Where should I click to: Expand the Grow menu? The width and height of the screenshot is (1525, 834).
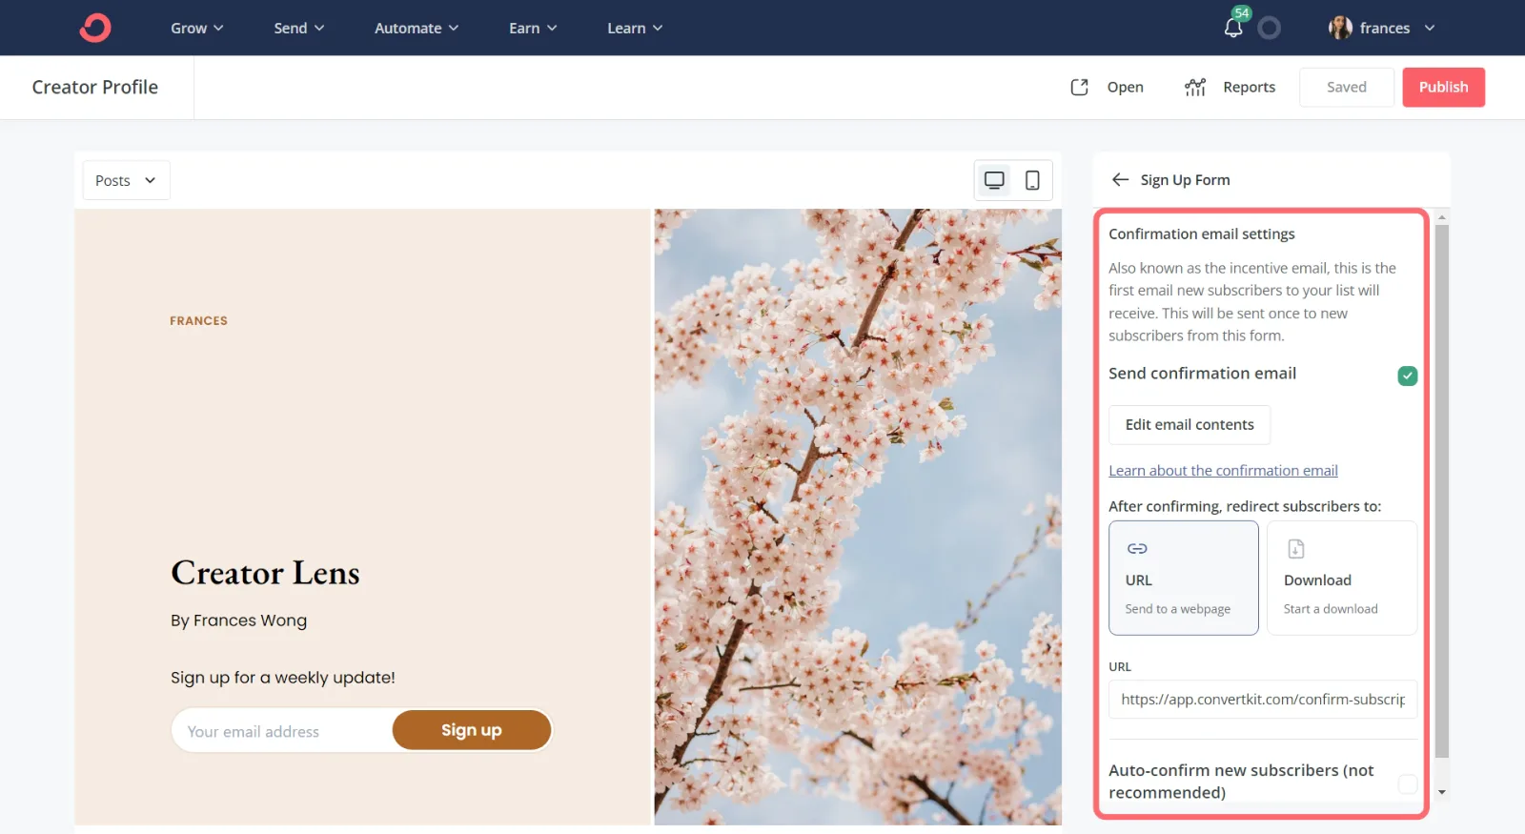coord(196,28)
